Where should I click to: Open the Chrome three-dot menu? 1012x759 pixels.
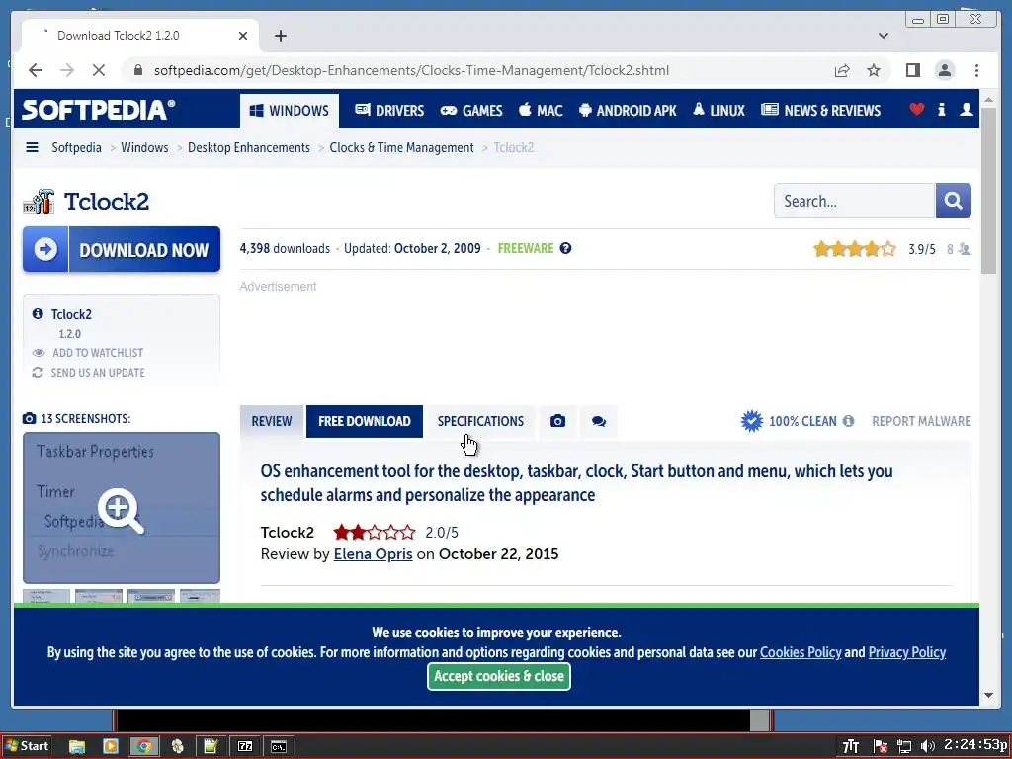tap(976, 70)
